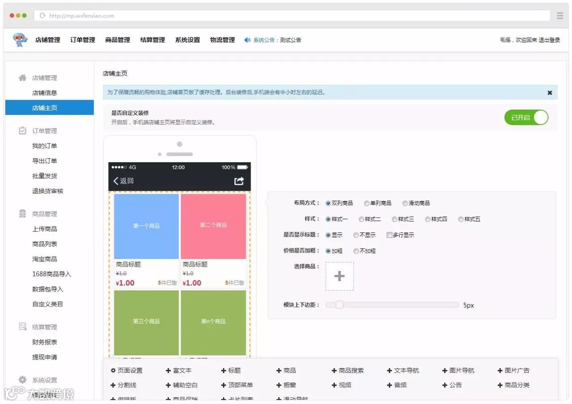Click the gear icon beside 系统设置 sidebar
The width and height of the screenshot is (572, 404).
(22, 380)
